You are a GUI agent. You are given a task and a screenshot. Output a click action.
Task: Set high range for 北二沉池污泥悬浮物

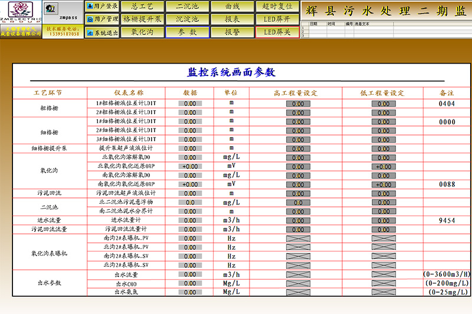coord(298,203)
